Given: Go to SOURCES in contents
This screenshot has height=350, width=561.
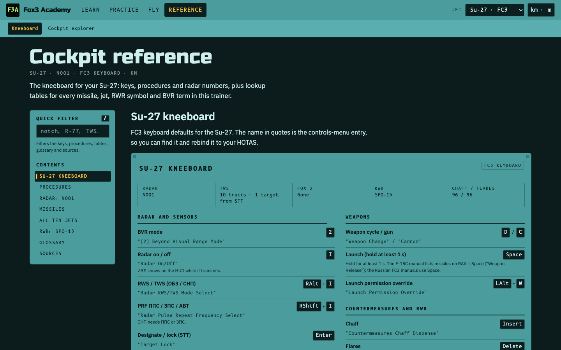Looking at the screenshot, I should pos(73,254).
